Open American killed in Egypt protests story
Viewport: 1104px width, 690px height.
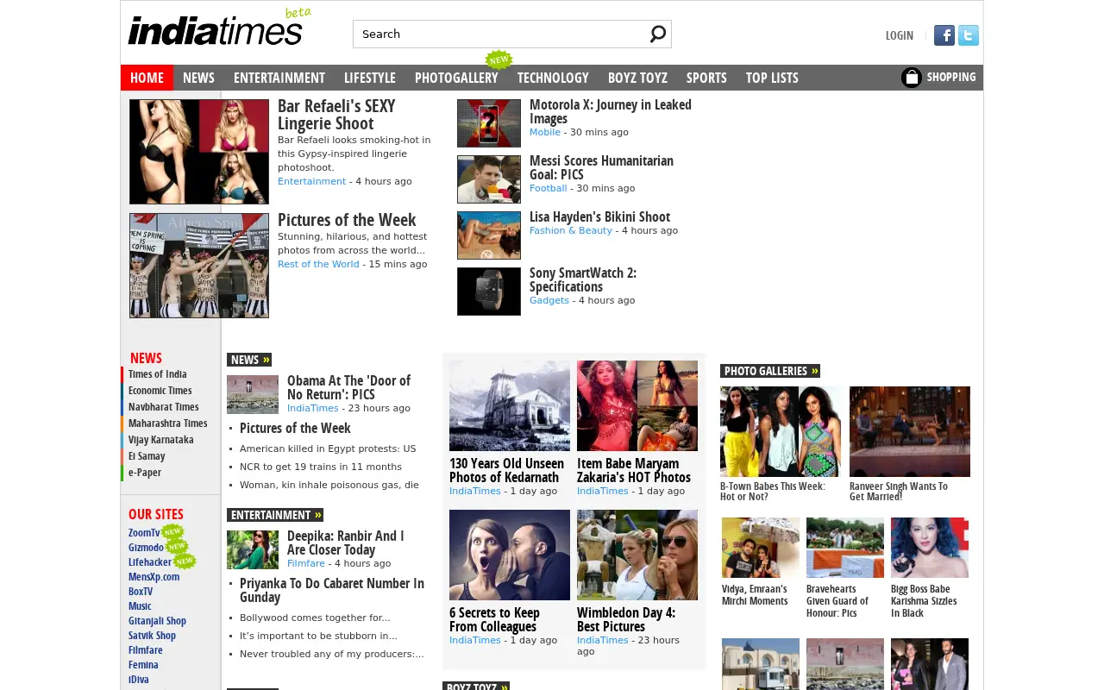point(328,448)
